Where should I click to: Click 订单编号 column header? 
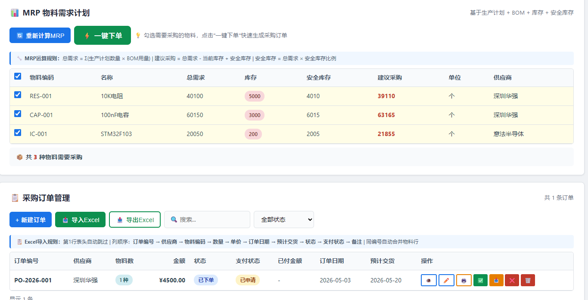26,261
